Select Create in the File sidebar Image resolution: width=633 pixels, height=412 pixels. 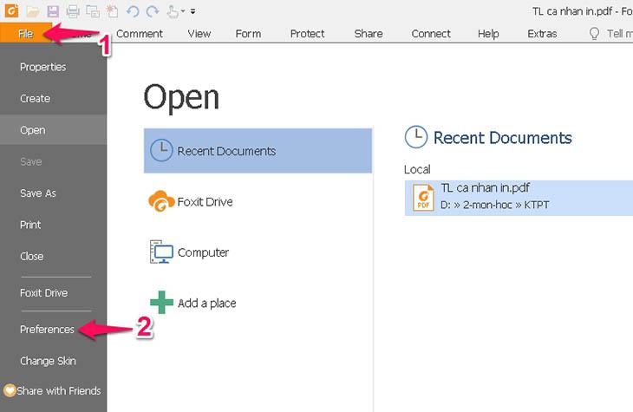coord(36,98)
